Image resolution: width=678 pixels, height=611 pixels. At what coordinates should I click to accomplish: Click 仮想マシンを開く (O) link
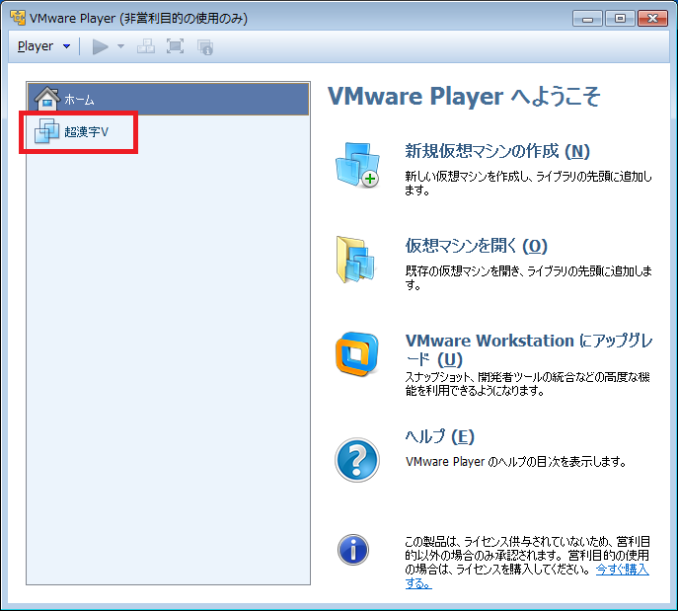476,246
